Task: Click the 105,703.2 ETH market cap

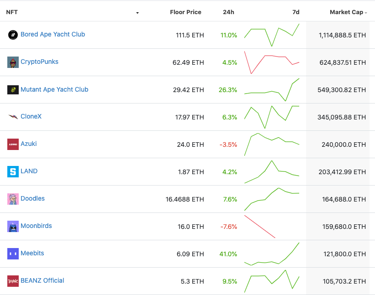Action: point(344,281)
